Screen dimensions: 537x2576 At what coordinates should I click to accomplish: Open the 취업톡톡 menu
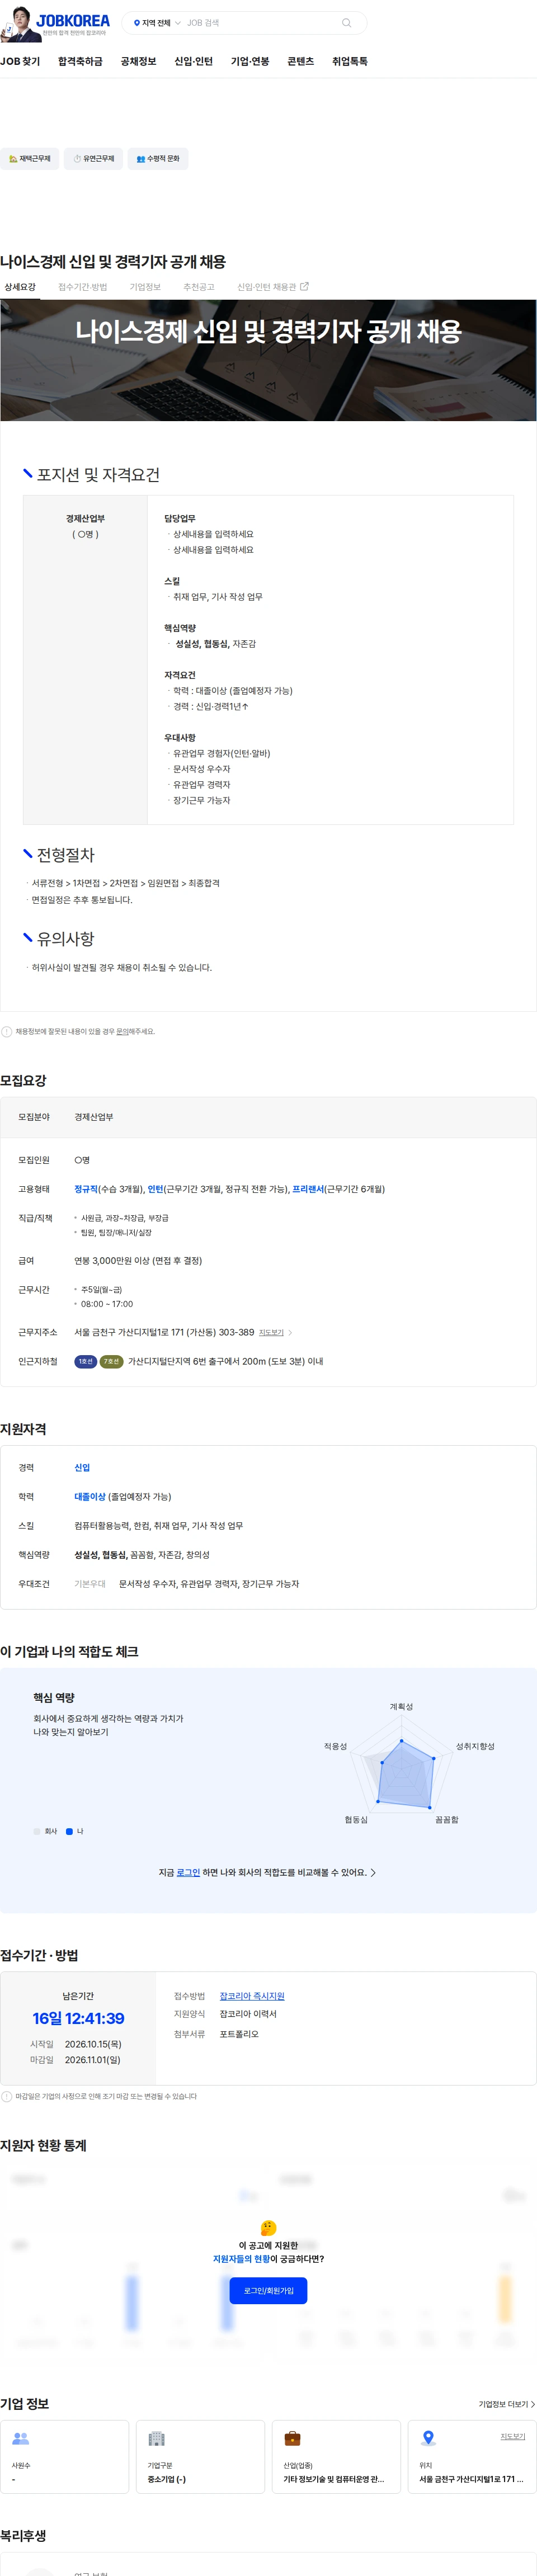pyautogui.click(x=349, y=61)
